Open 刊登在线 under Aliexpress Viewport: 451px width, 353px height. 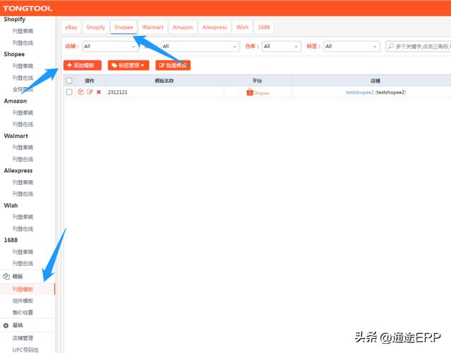(x=23, y=194)
